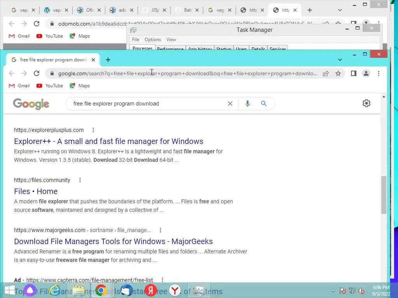This screenshot has width=398, height=298.
Task: Share the Google search page
Action: 326,73
